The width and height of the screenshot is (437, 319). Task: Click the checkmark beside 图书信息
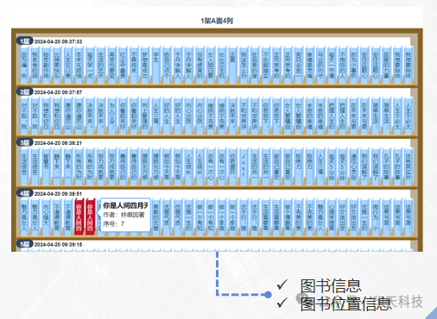(x=282, y=285)
